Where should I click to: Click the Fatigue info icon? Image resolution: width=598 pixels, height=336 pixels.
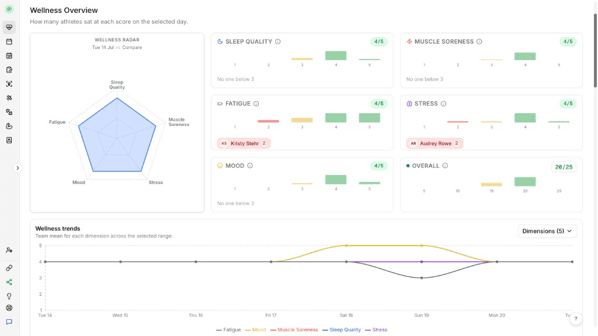click(256, 104)
